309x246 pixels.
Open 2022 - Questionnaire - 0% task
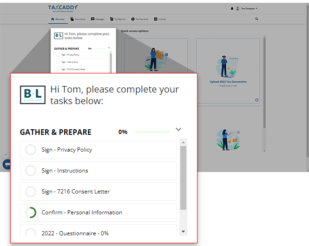click(99, 230)
